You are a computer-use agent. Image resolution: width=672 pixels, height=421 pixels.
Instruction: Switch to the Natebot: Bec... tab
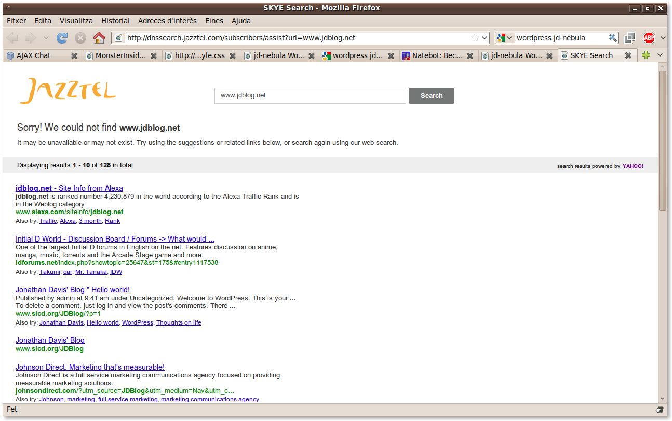coord(438,55)
